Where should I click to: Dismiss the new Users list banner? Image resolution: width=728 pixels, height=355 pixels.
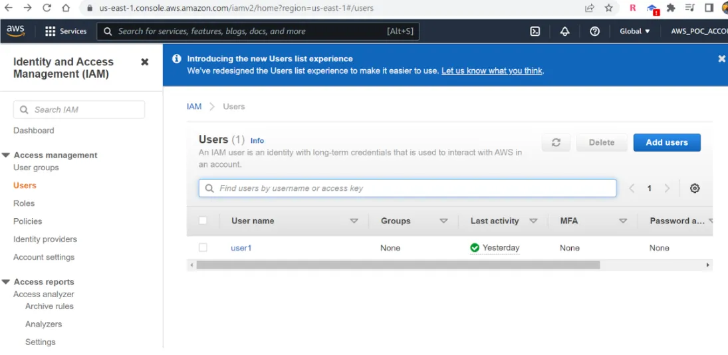721,59
